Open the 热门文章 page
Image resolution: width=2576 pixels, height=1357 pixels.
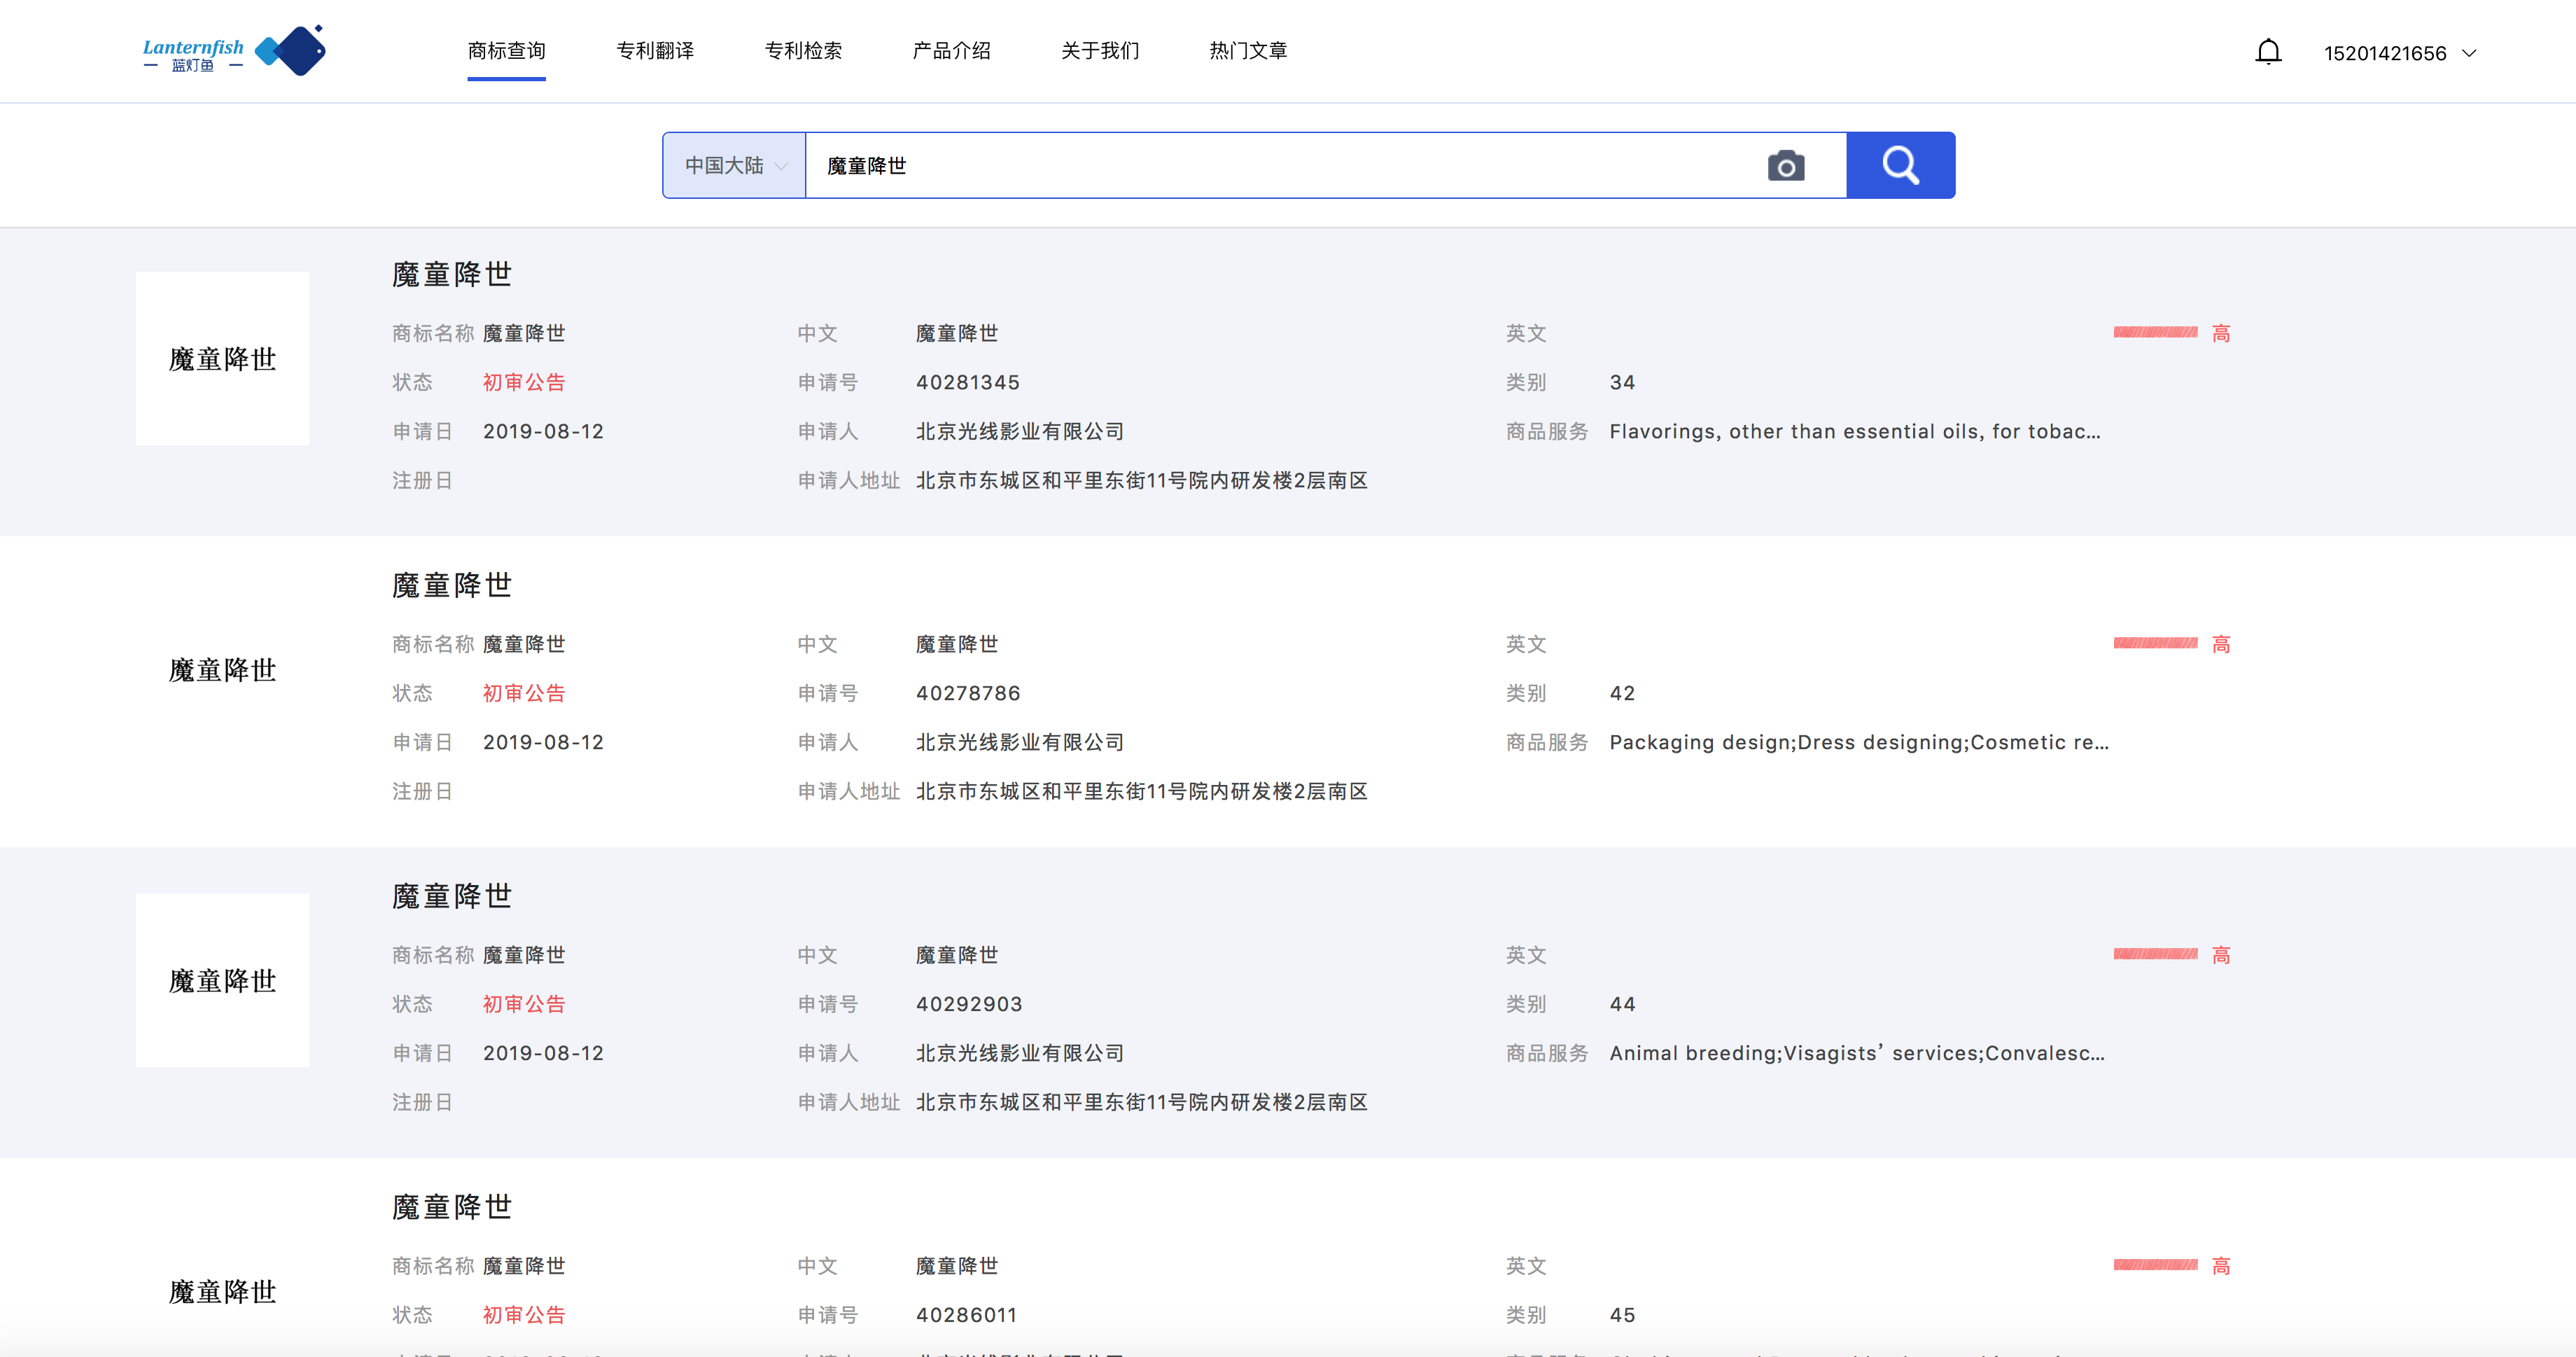tap(1248, 51)
